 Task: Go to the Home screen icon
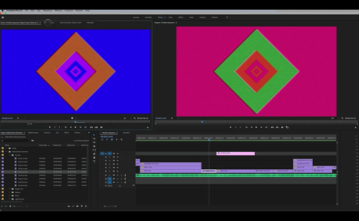(x=3, y=17)
